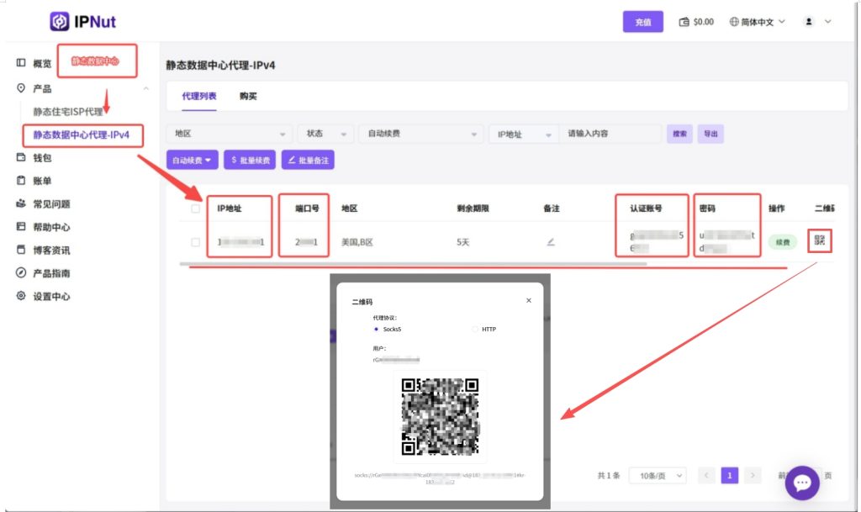861x512 pixels.
Task: Open the QR code icon in table row
Action: (820, 242)
